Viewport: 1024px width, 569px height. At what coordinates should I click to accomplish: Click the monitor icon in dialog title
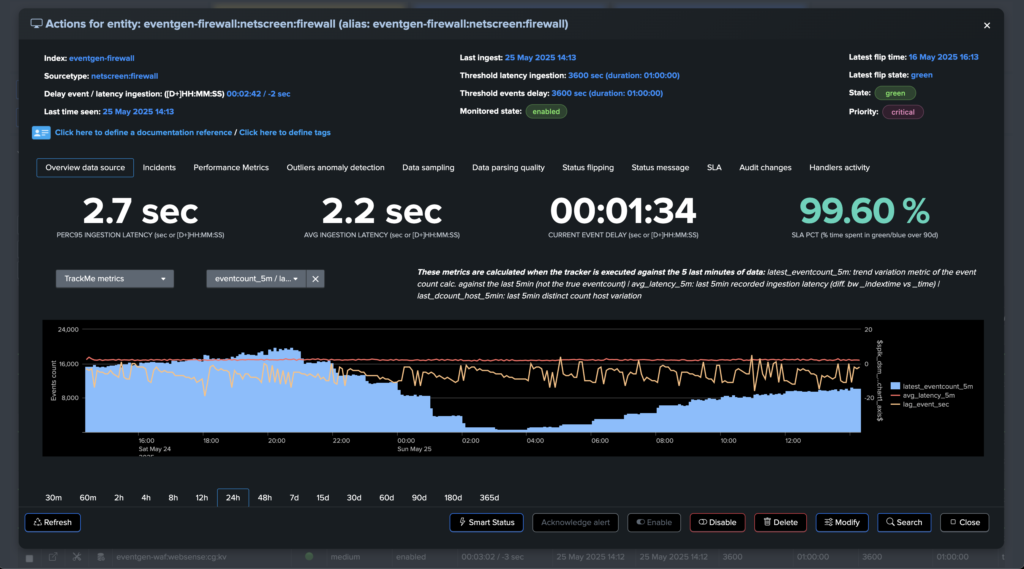coord(36,24)
